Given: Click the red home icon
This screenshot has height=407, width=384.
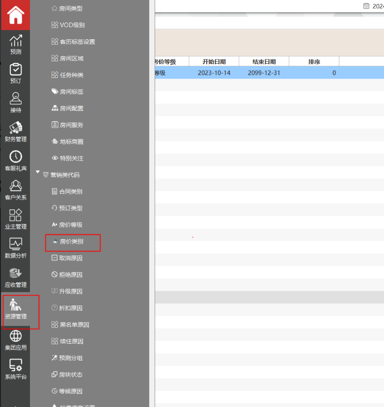Looking at the screenshot, I should click(15, 15).
